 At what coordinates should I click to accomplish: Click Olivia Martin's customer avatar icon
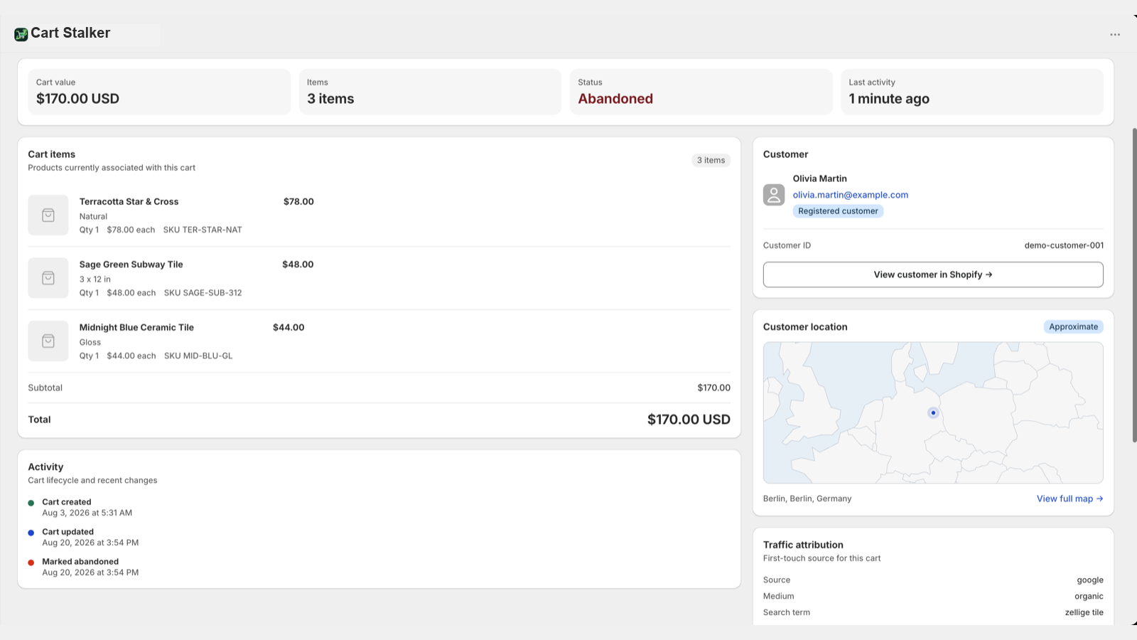(774, 195)
